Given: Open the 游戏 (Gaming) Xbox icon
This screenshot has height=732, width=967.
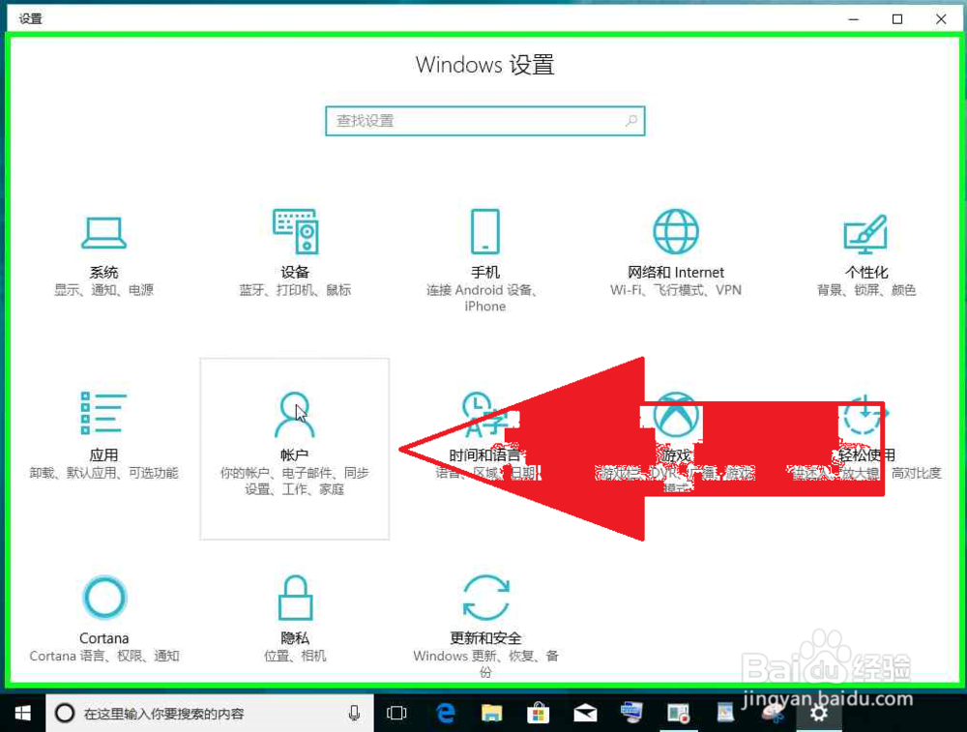Looking at the screenshot, I should coord(676,415).
